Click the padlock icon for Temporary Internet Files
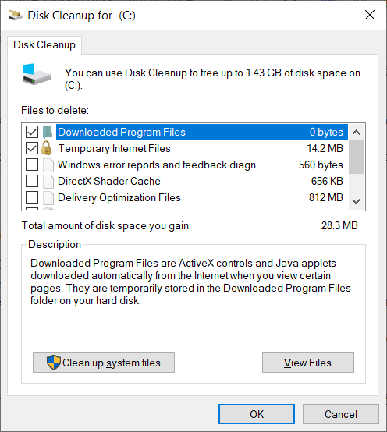Viewport: 387px width, 432px height. tap(47, 148)
